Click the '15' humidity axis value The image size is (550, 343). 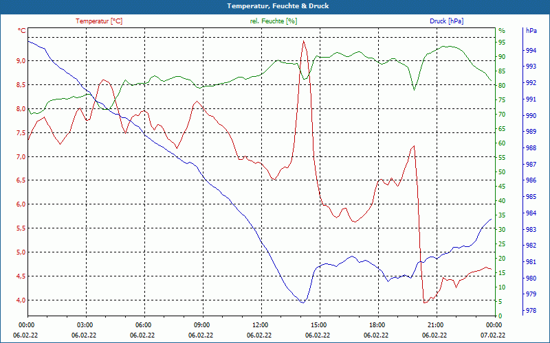pos(502,272)
